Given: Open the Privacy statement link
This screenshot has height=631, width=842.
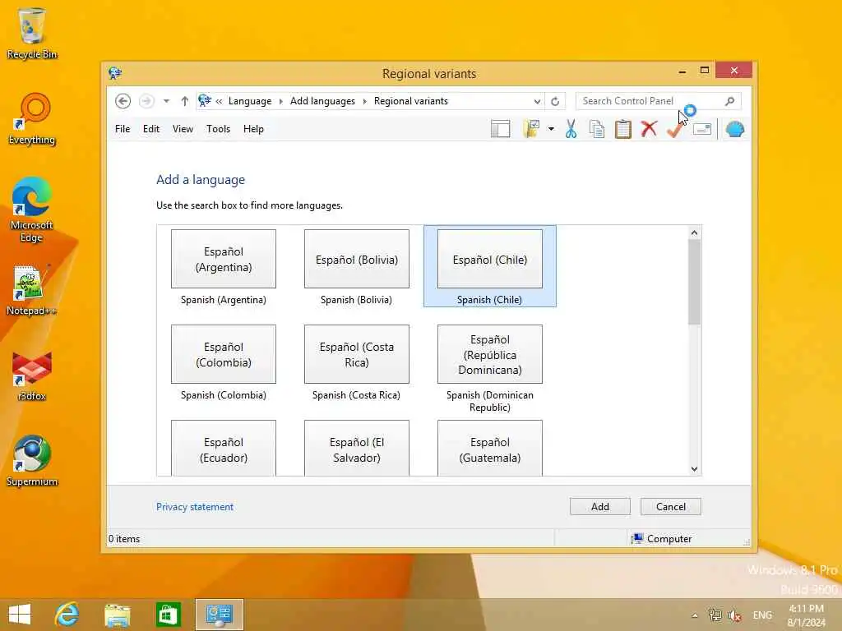Looking at the screenshot, I should pyautogui.click(x=194, y=507).
